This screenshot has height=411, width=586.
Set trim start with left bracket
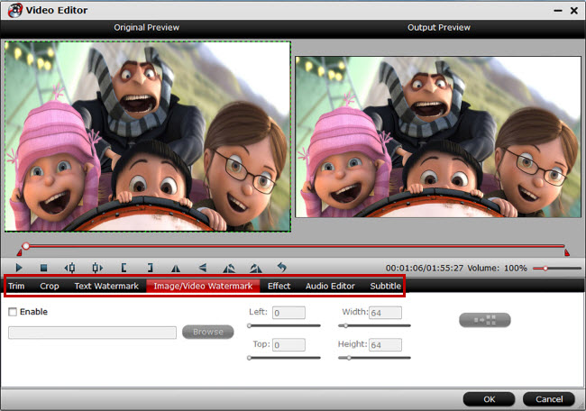(x=124, y=268)
